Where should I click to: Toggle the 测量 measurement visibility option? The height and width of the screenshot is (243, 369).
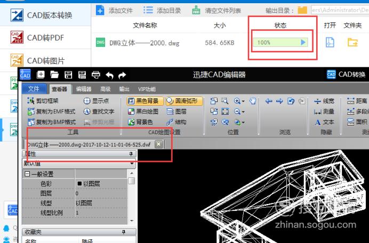(x=324, y=112)
